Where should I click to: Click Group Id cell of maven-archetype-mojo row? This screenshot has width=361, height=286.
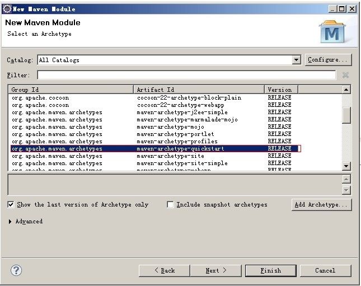click(57, 127)
